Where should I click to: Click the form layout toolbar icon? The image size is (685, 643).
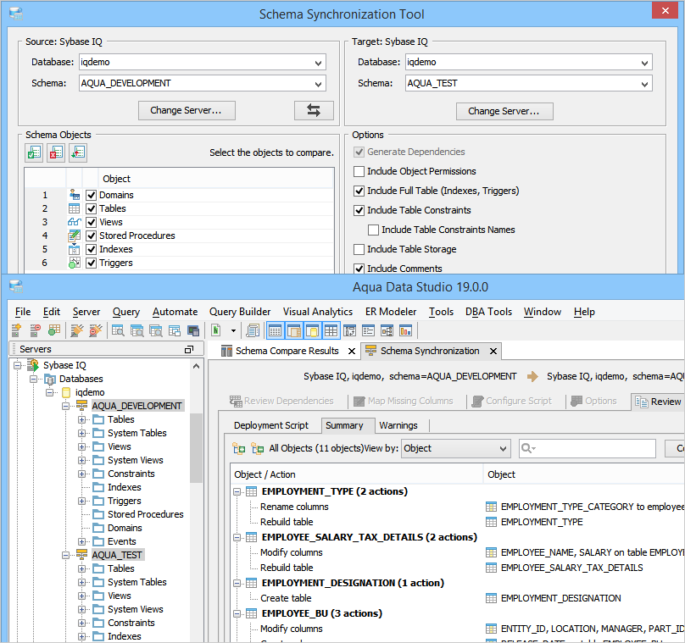tap(368, 330)
